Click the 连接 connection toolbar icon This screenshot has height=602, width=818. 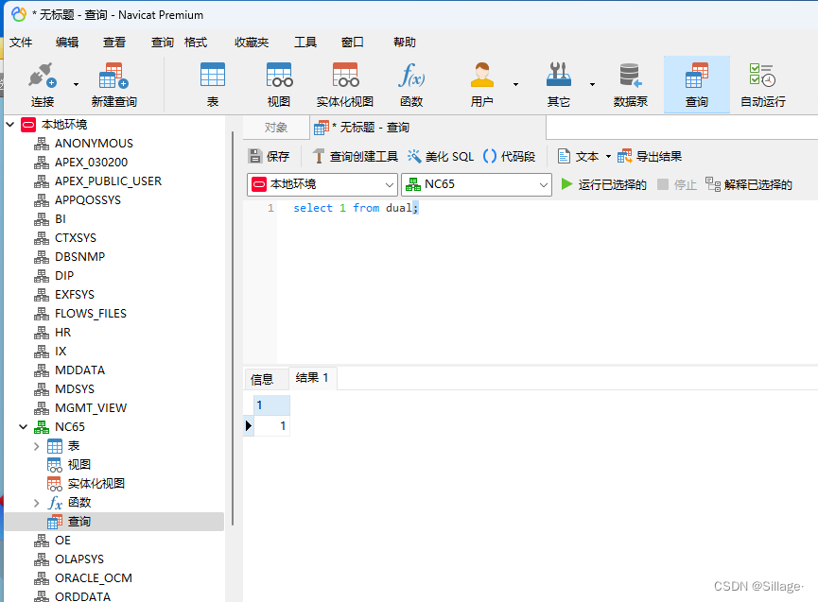43,84
